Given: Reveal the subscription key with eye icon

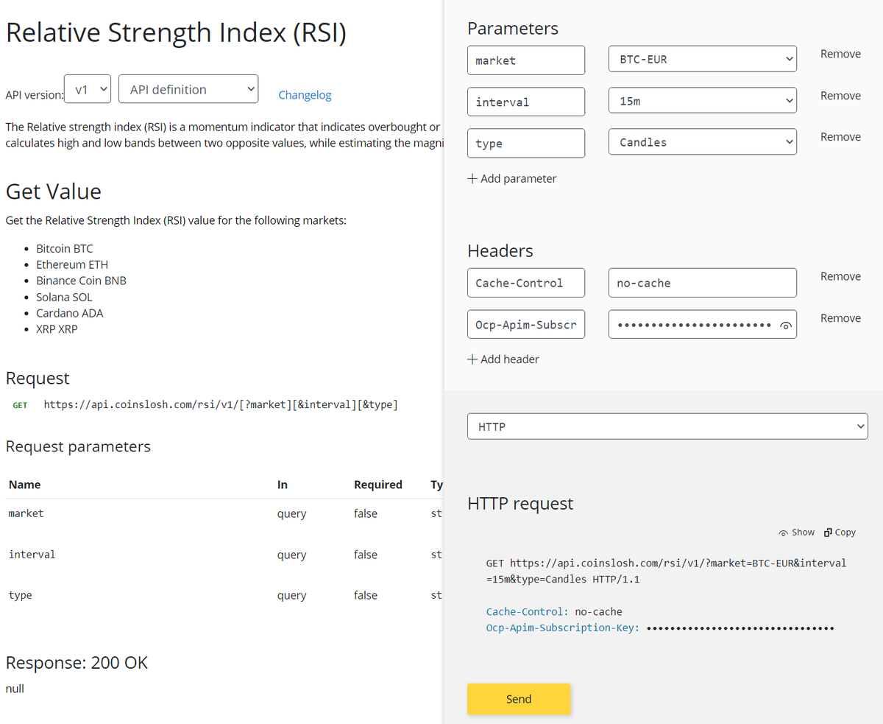Looking at the screenshot, I should coord(786,326).
